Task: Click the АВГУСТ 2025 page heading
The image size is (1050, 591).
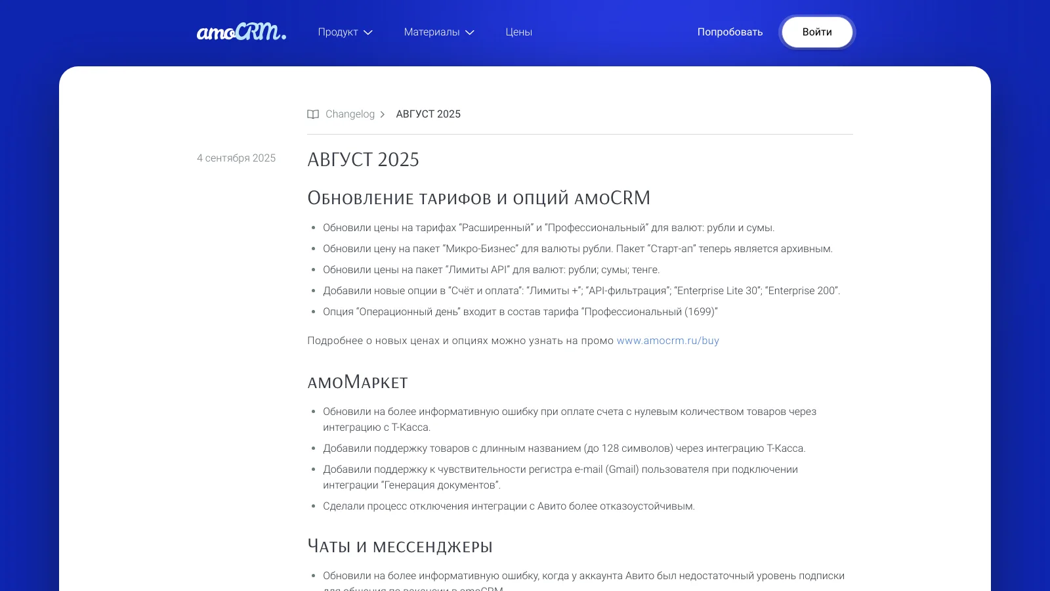Action: (x=363, y=160)
